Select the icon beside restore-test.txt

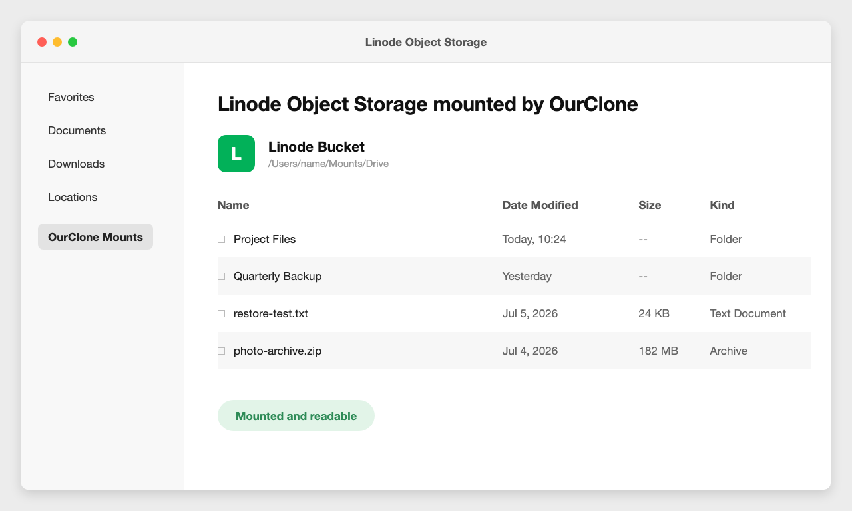point(222,313)
